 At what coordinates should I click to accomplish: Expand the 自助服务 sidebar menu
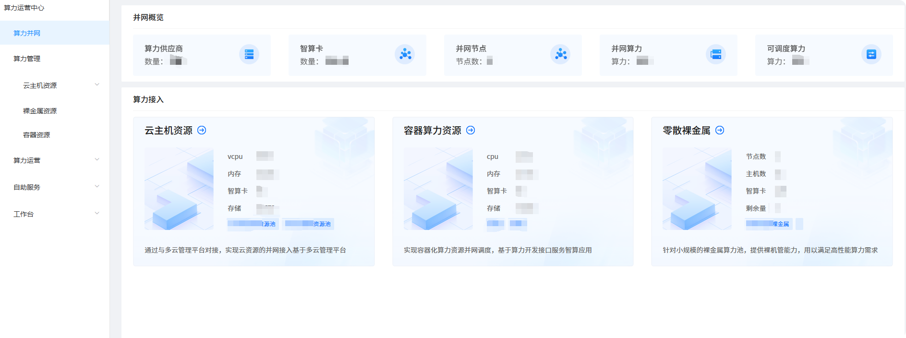click(x=97, y=187)
